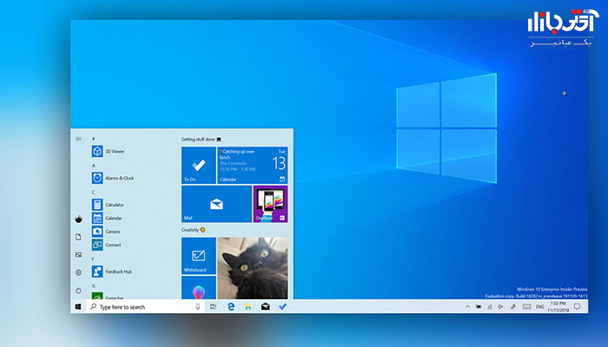Click the Type here to search box
Screen dimensions: 608x347
click(146, 307)
